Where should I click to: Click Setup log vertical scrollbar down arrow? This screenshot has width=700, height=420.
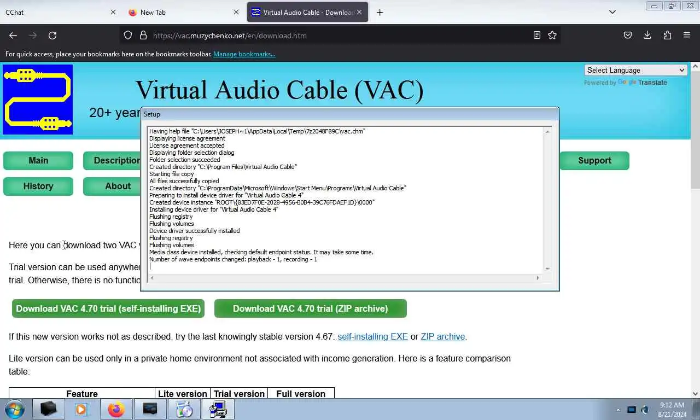(x=547, y=269)
